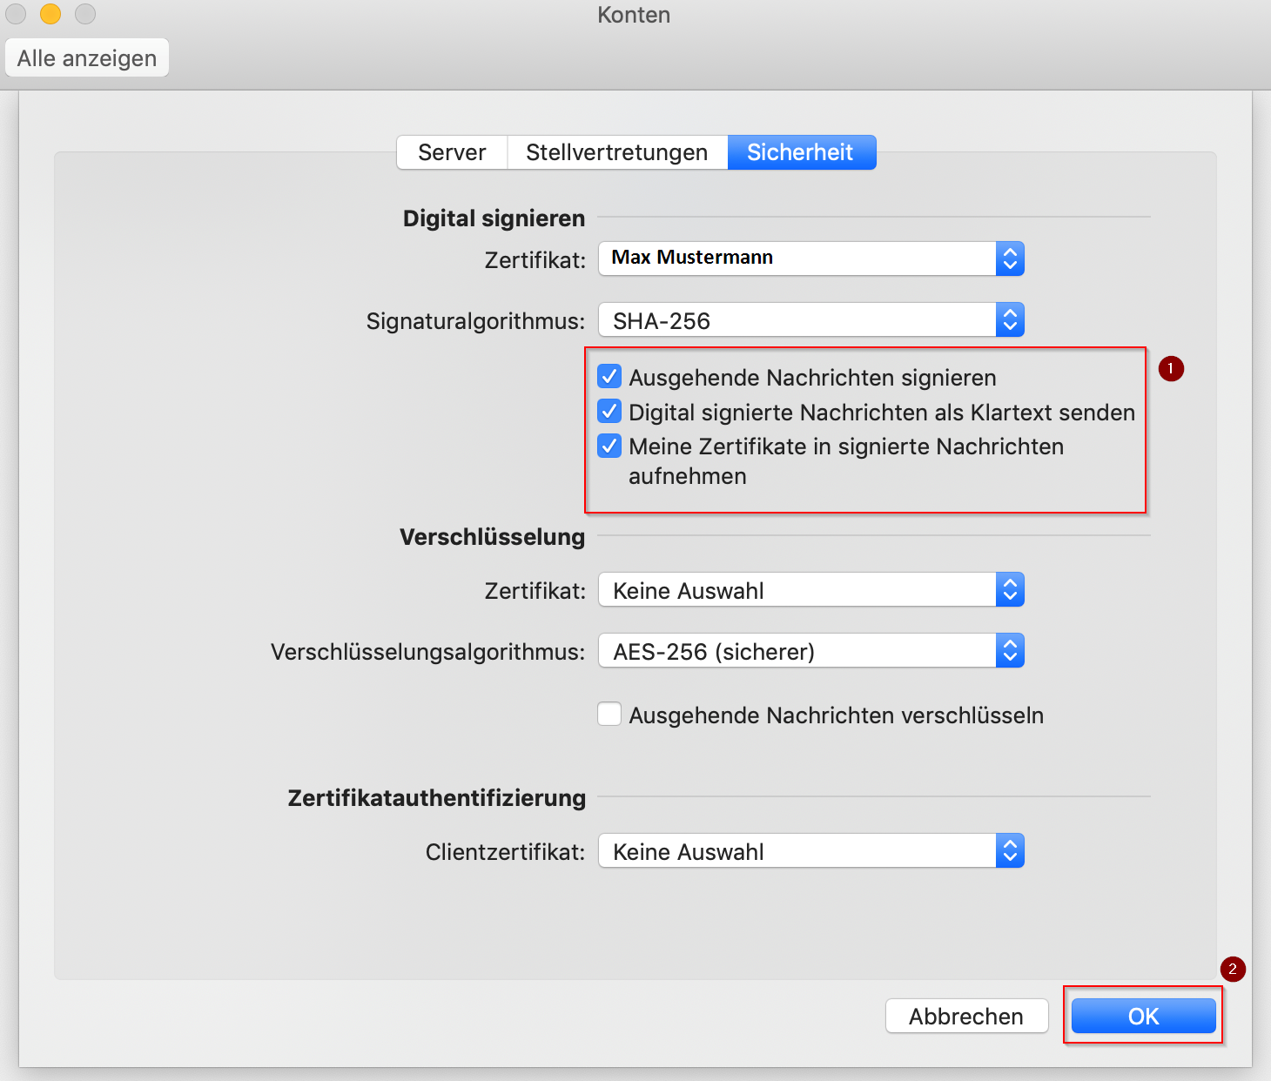Open the signing Zertifikat dropdown Max Mustermann
Image resolution: width=1271 pixels, height=1081 pixels.
pyautogui.click(x=811, y=258)
